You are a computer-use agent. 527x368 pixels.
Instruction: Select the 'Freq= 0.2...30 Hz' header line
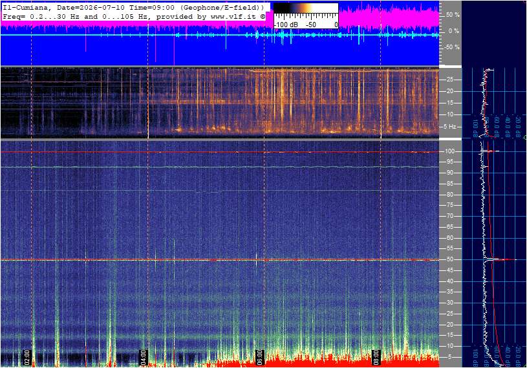coord(133,16)
